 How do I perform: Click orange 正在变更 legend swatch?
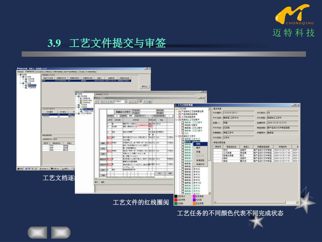pos(194,204)
